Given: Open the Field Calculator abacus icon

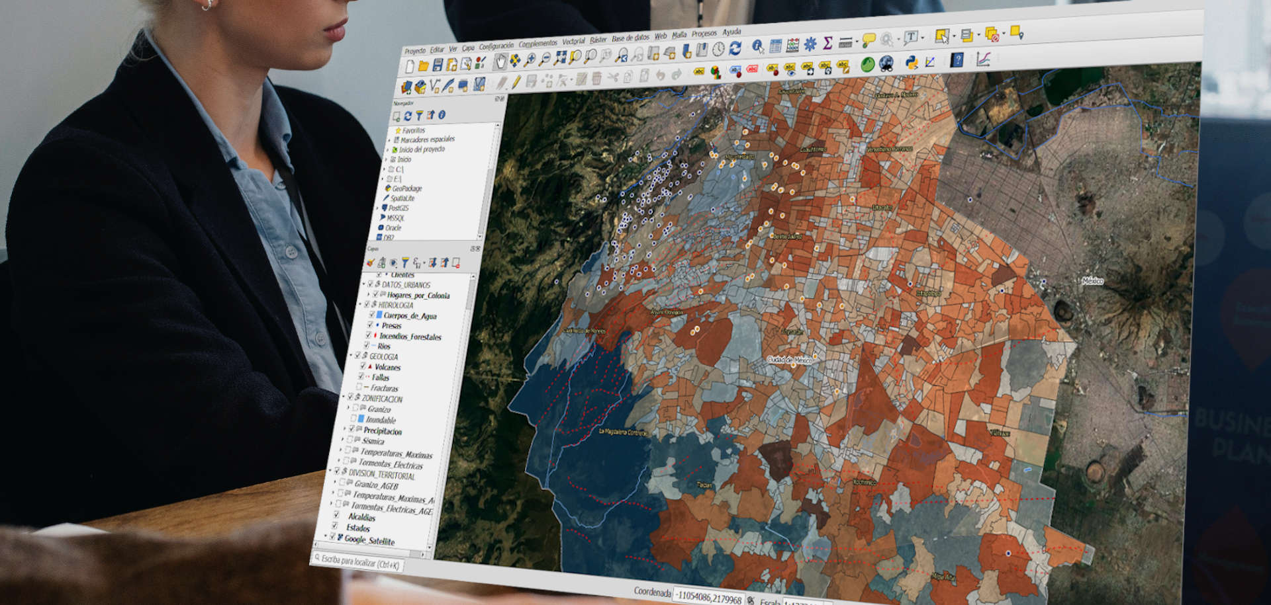Looking at the screenshot, I should 793,46.
